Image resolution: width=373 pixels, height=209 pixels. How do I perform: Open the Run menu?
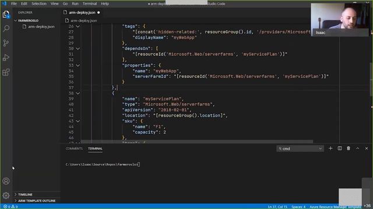[75, 3]
